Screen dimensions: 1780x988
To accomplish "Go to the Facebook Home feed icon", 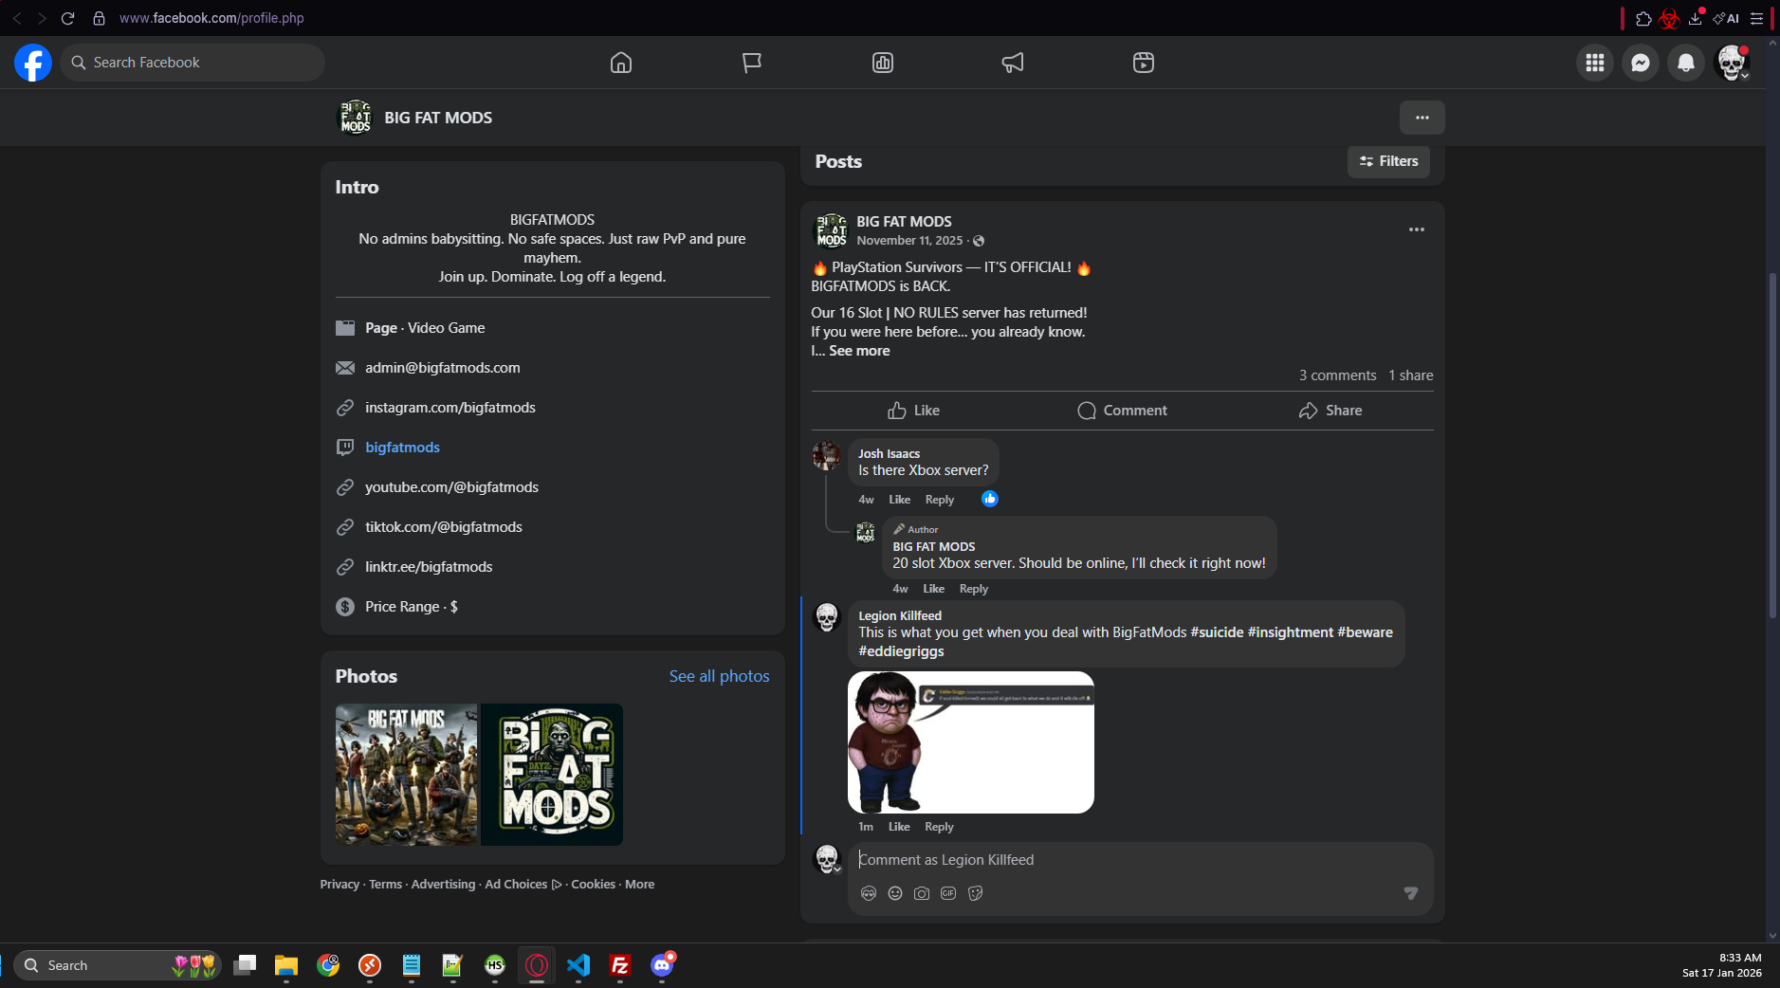I will (x=621, y=63).
